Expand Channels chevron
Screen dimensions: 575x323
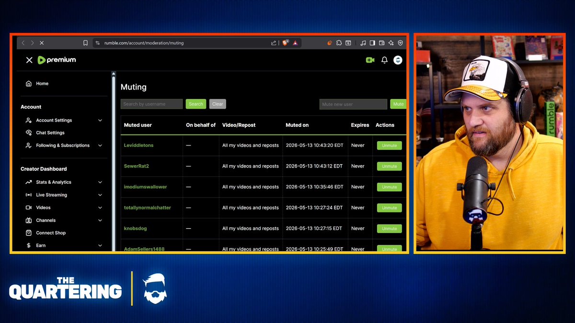[x=100, y=221]
